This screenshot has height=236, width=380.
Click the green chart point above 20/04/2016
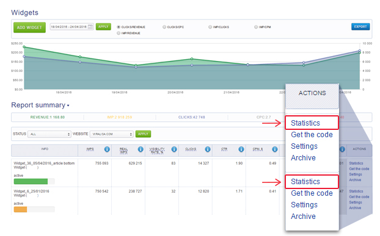pos(192,59)
